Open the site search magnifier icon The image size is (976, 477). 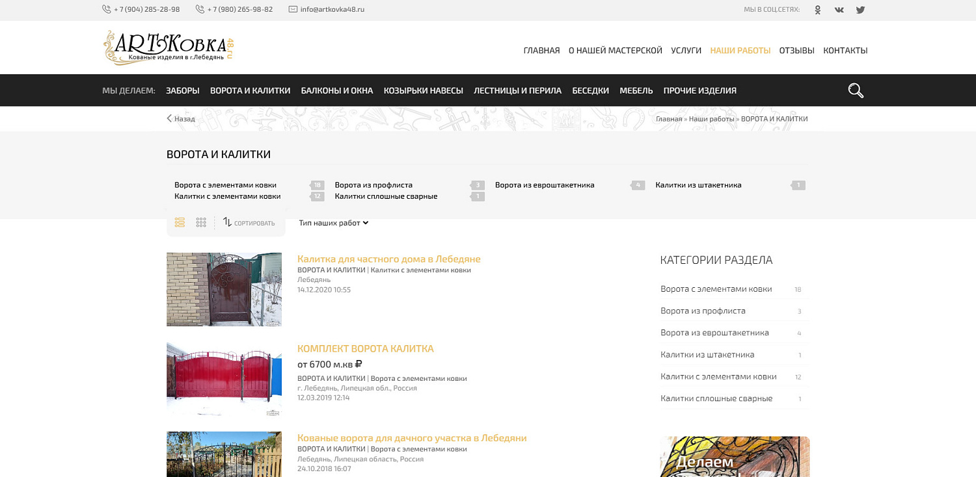[x=856, y=90]
